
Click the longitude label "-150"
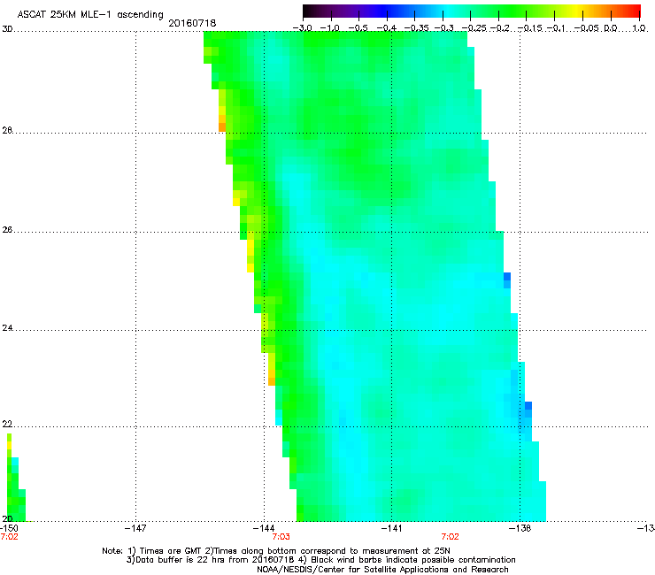pos(9,528)
